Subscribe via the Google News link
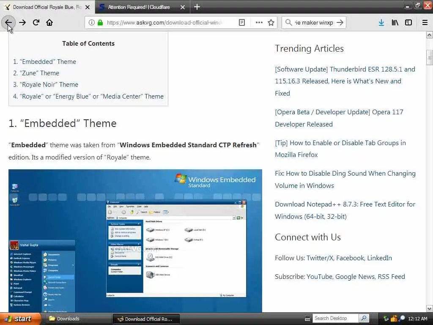This screenshot has height=325, width=433. 355,277
